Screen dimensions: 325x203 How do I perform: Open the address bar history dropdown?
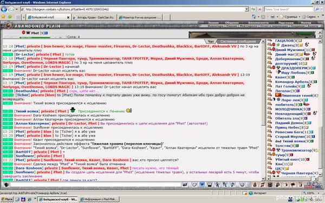pyautogui.click(x=246, y=9)
